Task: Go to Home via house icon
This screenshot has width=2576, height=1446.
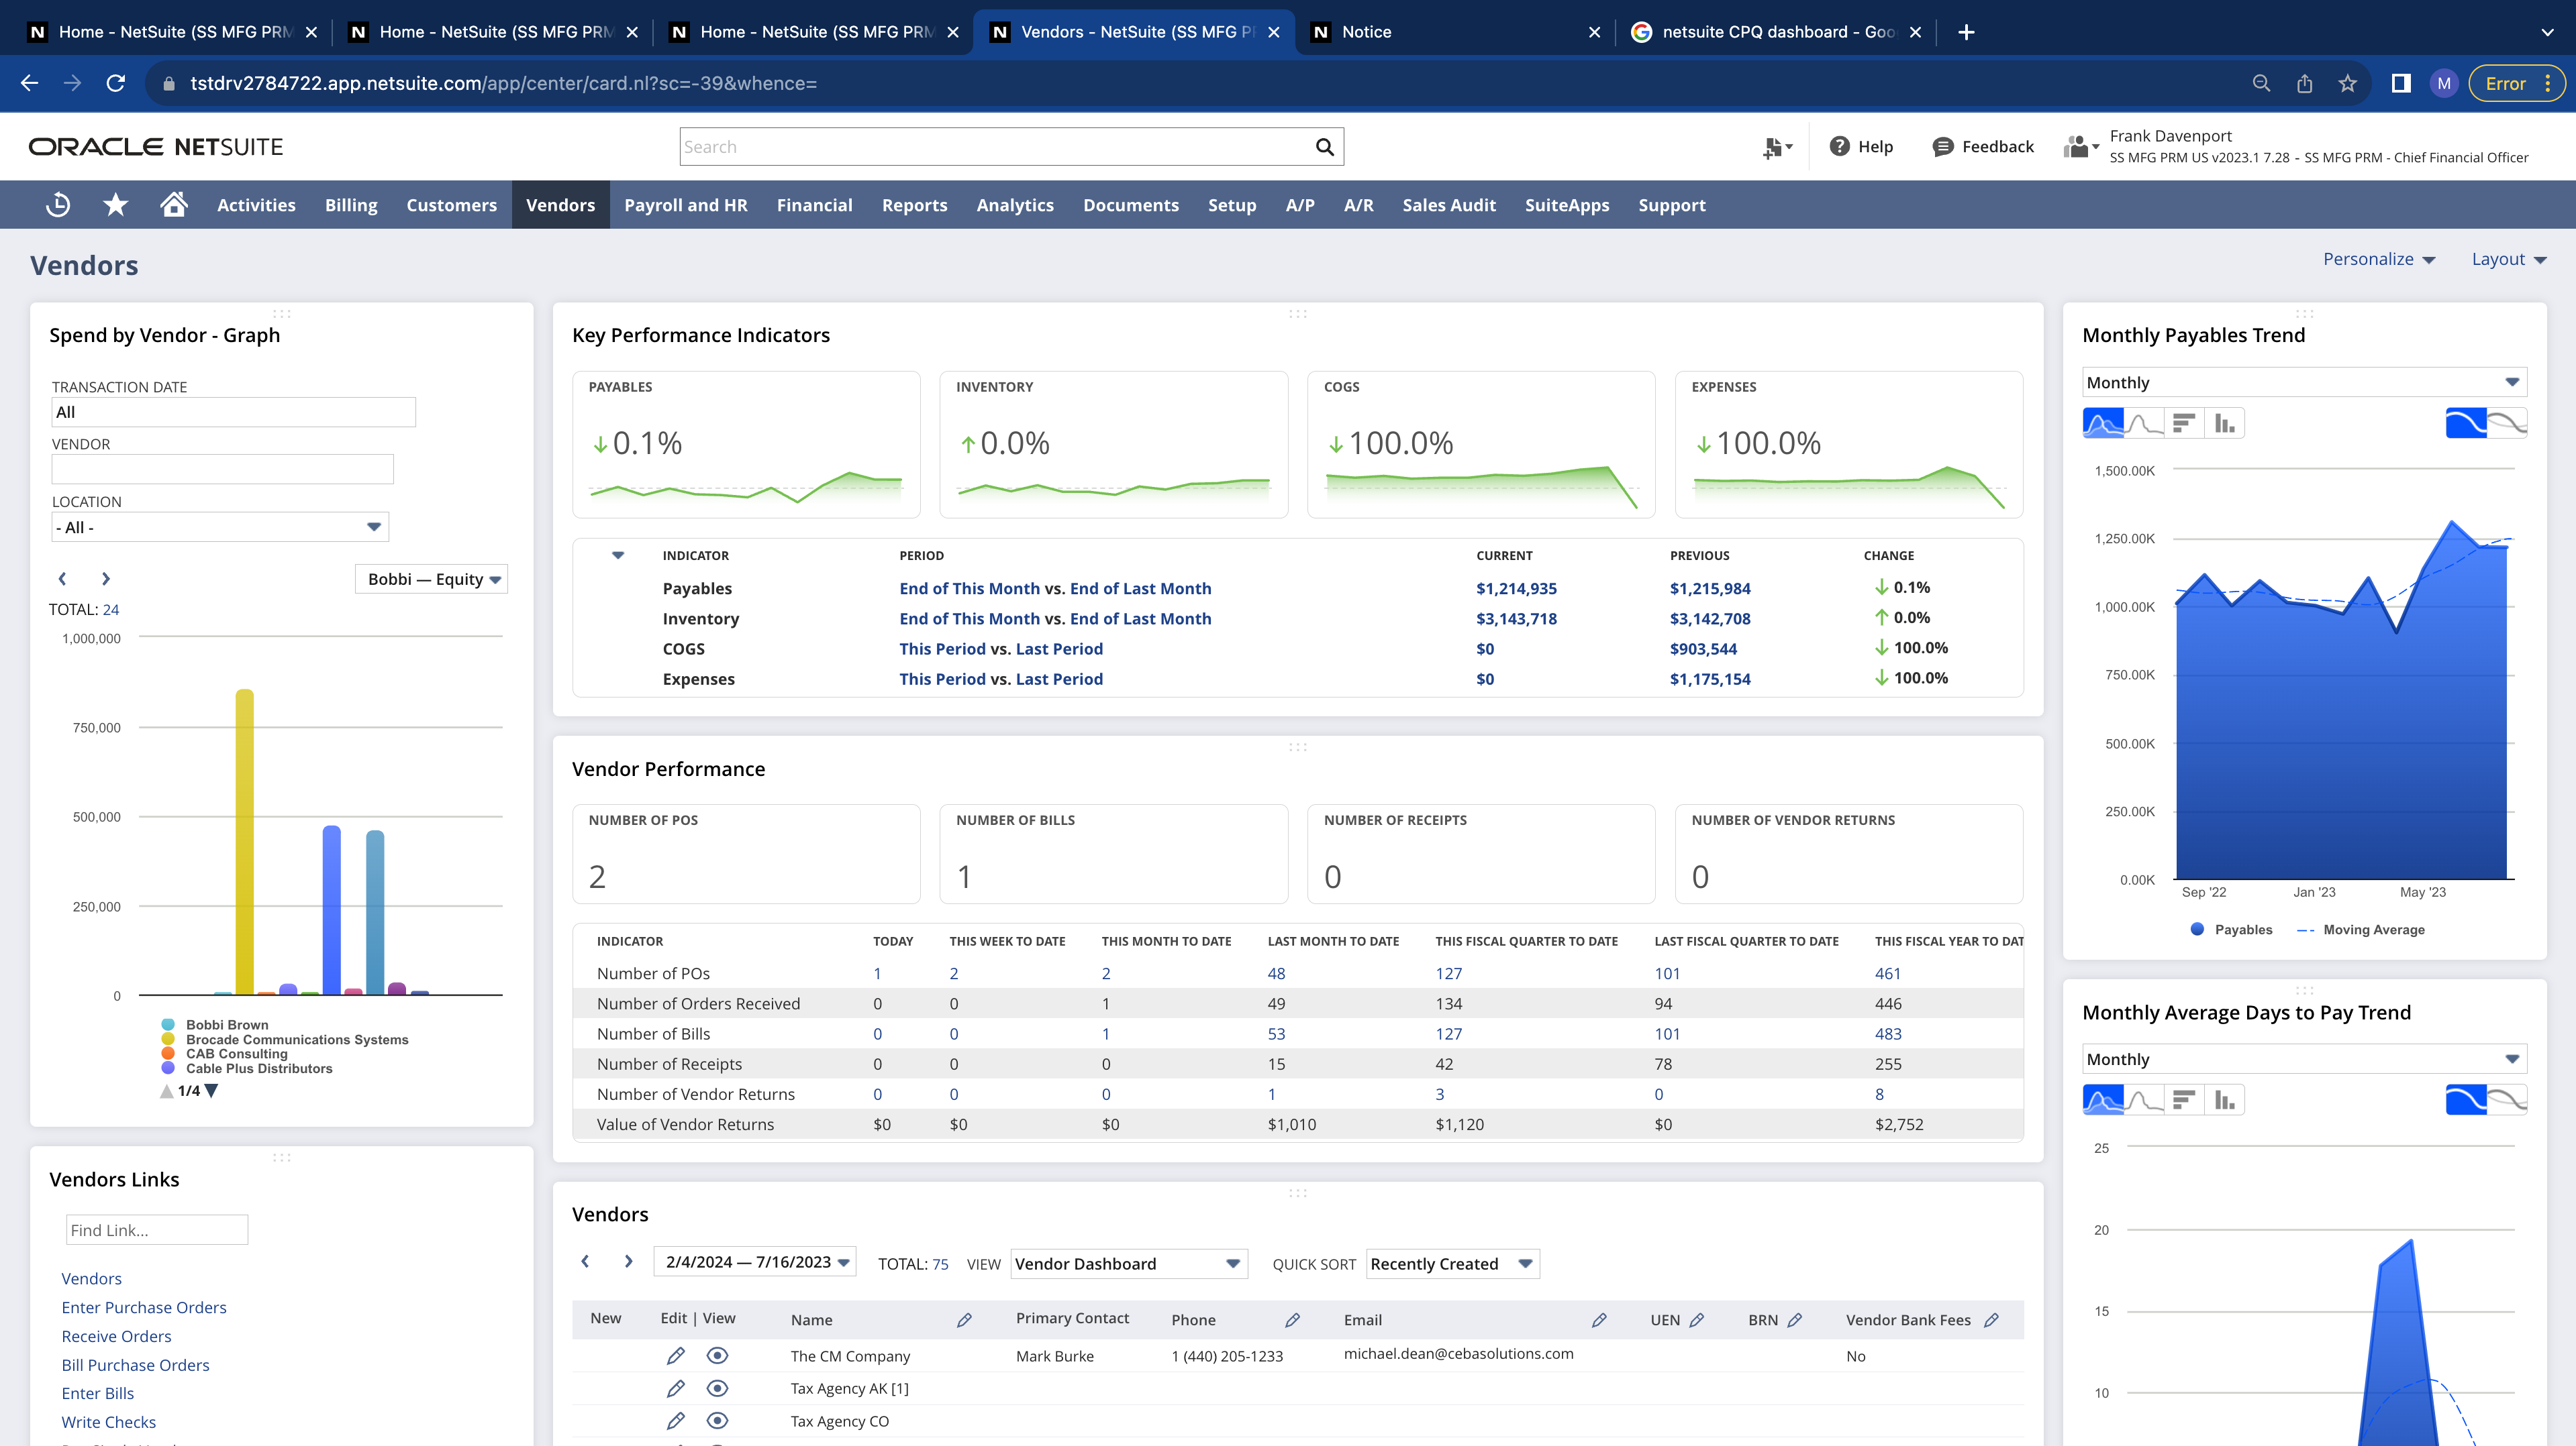Action: click(174, 205)
